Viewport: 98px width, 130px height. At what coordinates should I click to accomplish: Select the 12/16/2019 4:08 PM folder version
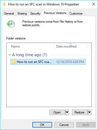click(48, 62)
